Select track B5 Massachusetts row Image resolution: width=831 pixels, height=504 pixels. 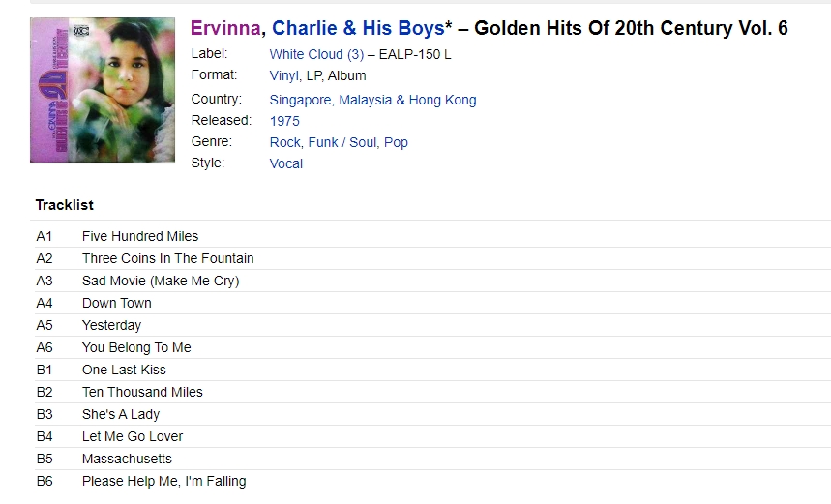click(x=430, y=459)
